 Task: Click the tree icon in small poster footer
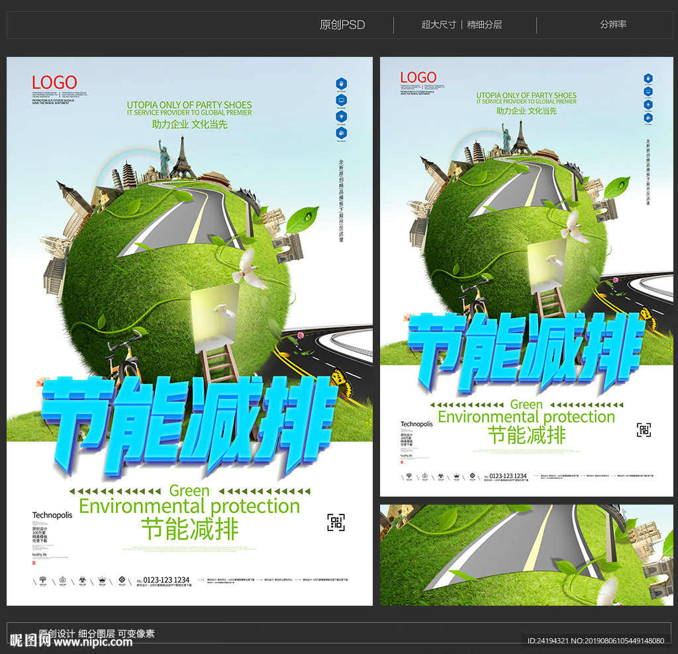click(x=409, y=476)
